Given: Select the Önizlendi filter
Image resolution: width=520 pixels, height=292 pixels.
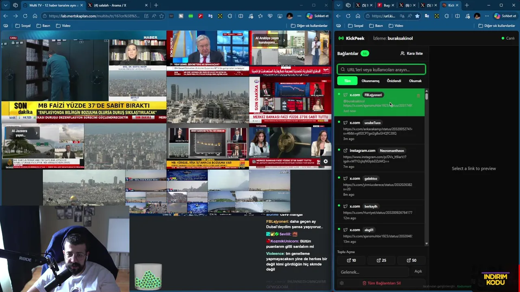Looking at the screenshot, I should point(394,81).
